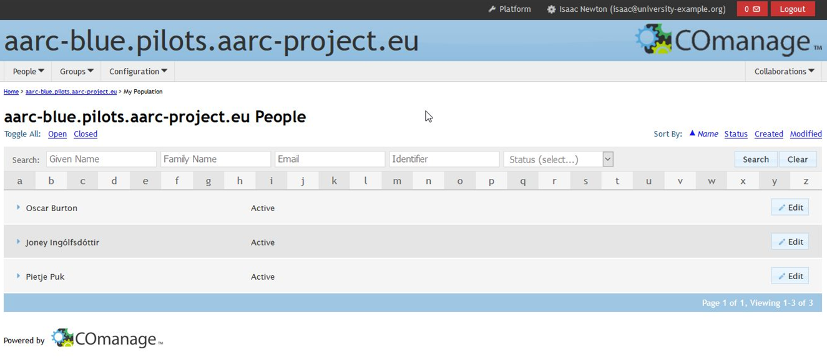
Task: Click the Given Name search field
Action: [x=101, y=160]
